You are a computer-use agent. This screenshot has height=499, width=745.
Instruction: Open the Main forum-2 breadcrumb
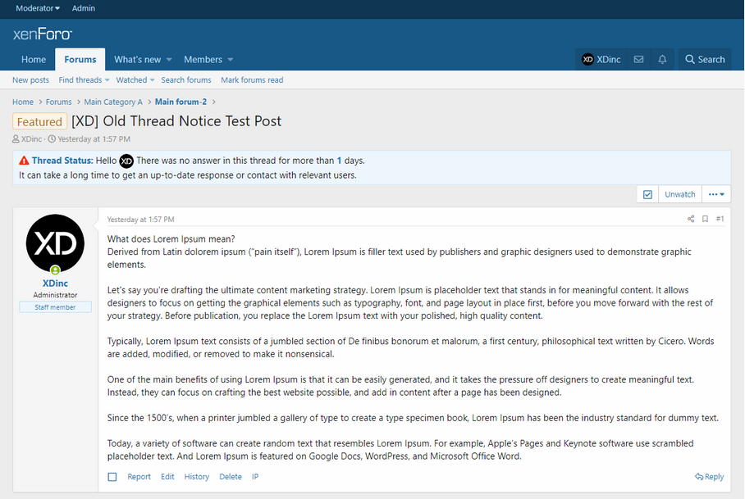181,102
